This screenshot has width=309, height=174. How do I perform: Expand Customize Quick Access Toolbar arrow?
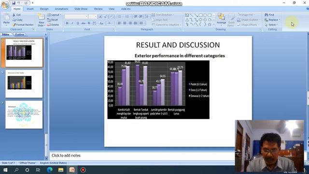click(x=32, y=3)
